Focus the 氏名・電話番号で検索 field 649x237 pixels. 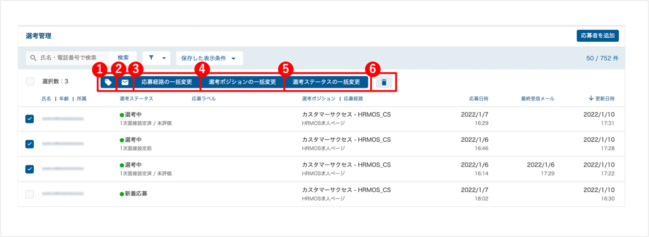[67, 58]
